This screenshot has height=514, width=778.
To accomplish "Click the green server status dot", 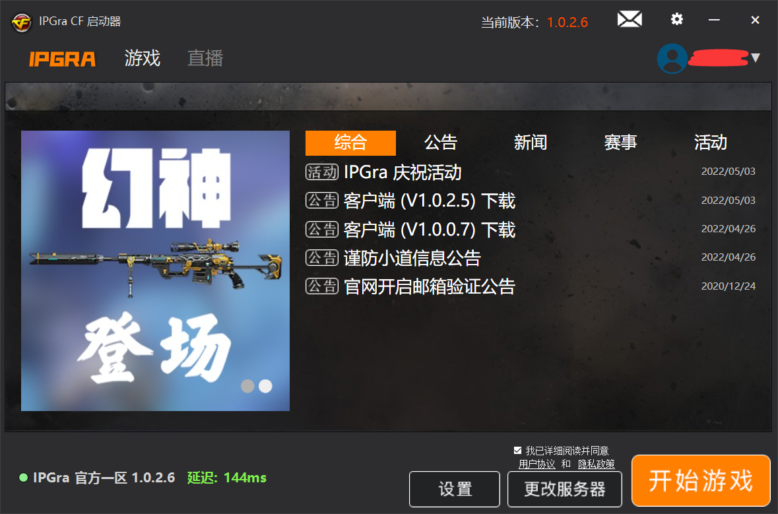I will point(24,478).
